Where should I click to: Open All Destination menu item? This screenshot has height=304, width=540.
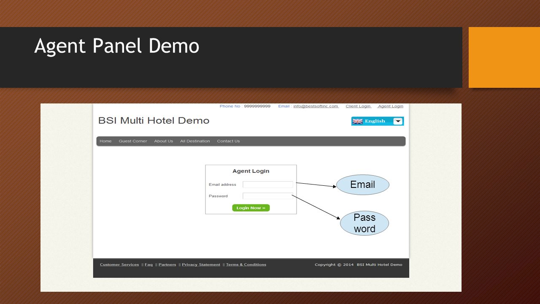[195, 141]
